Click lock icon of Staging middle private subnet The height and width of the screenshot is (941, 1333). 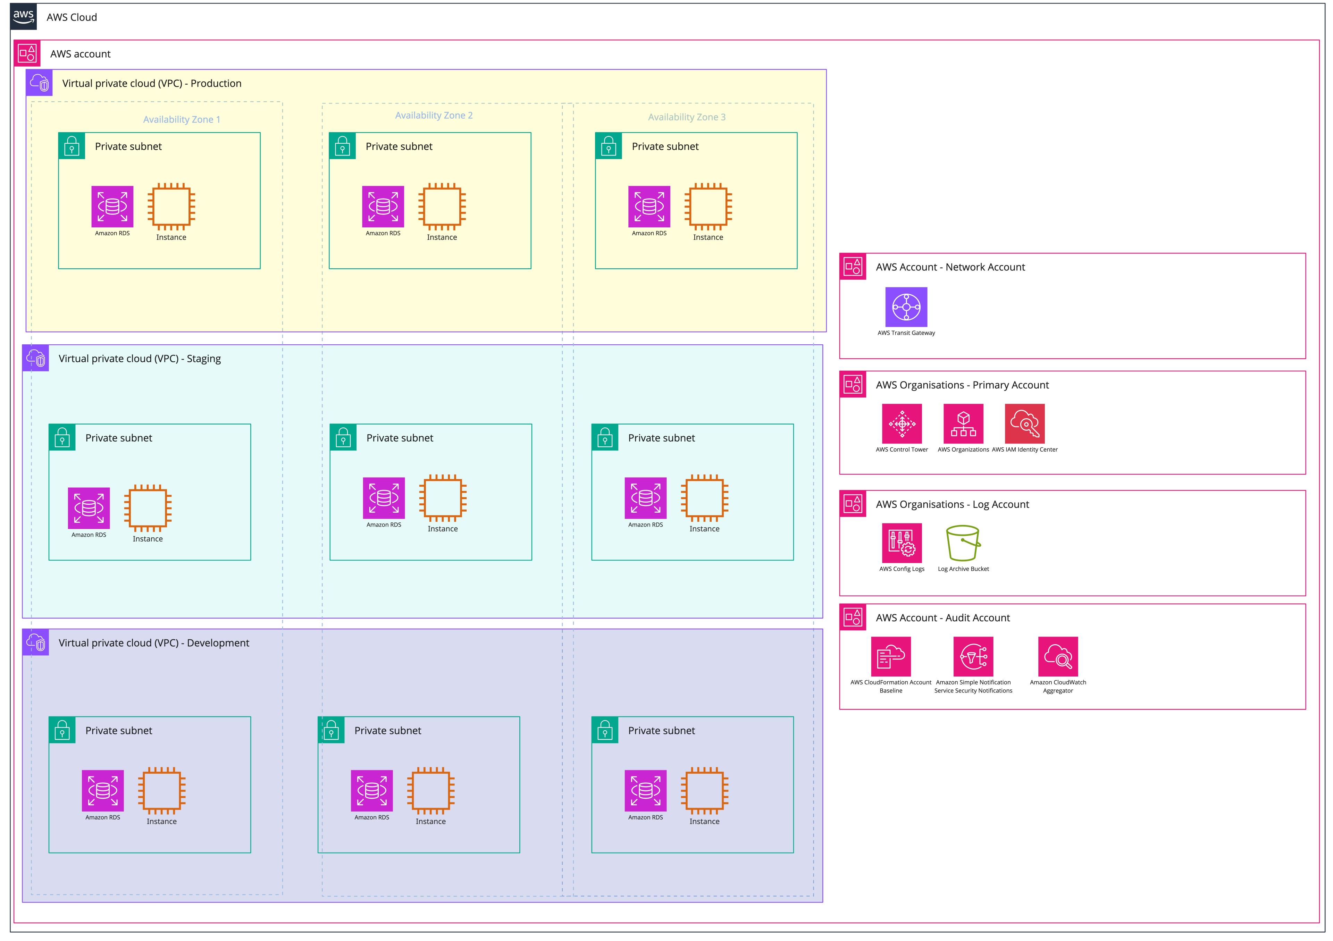[344, 438]
